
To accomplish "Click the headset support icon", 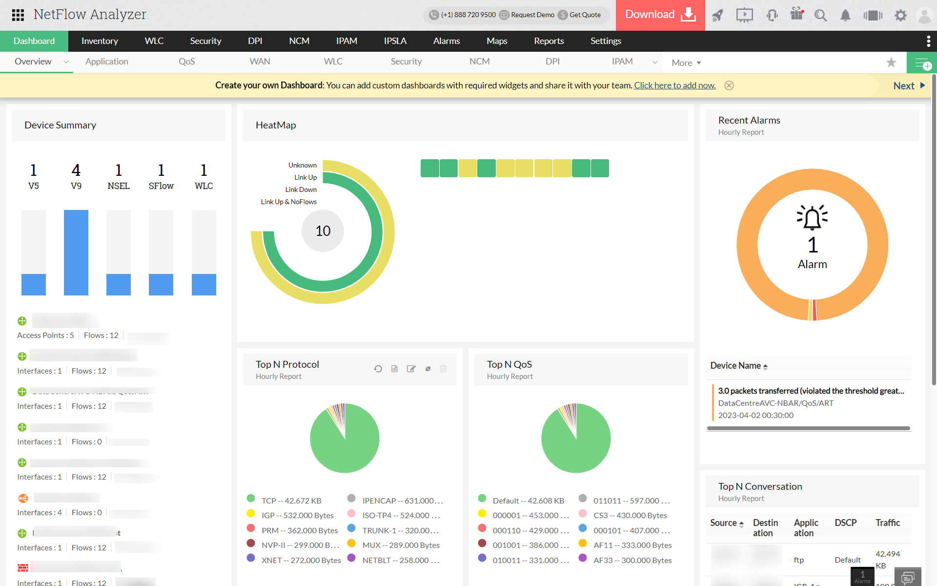I will click(772, 15).
